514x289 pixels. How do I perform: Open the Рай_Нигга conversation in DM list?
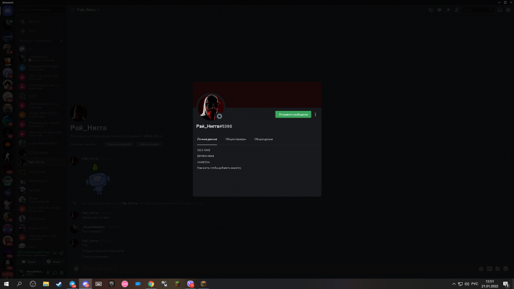[41, 162]
